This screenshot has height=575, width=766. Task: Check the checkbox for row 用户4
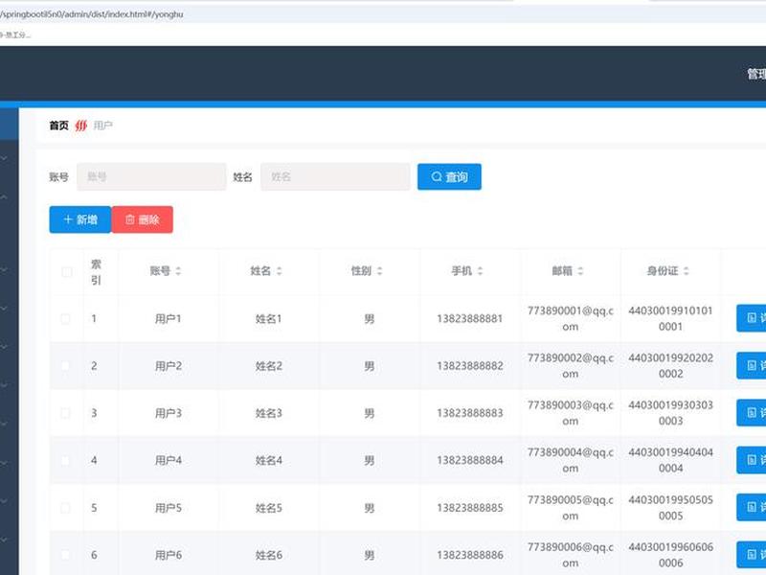tap(65, 461)
